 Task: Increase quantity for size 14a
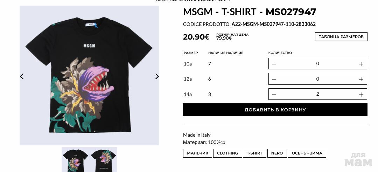coord(361,95)
